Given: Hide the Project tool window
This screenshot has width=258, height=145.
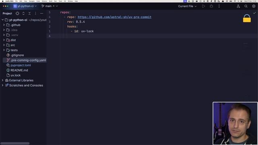Looking at the screenshot, I should coord(42,13).
